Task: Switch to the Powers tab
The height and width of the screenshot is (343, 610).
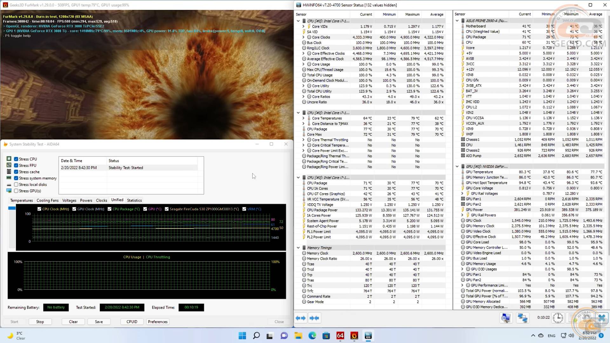Action: click(86, 200)
